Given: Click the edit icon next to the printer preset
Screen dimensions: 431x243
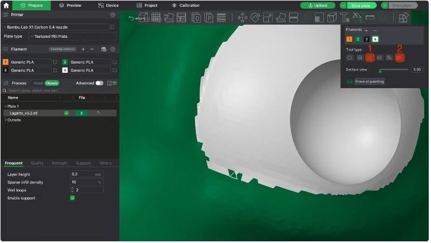Looking at the screenshot, I should click(112, 27).
